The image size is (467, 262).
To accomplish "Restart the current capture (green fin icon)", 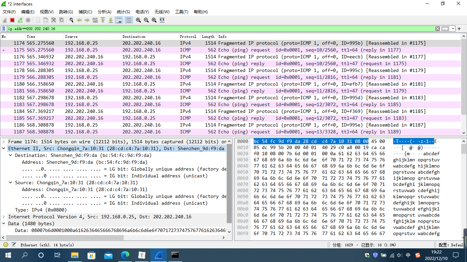I will coord(19,20).
